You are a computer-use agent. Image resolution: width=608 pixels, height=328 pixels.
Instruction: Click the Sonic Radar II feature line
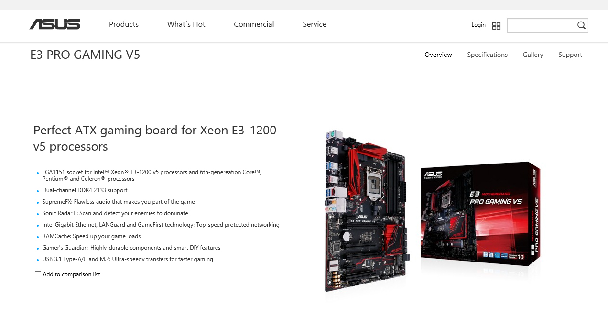pos(115,213)
